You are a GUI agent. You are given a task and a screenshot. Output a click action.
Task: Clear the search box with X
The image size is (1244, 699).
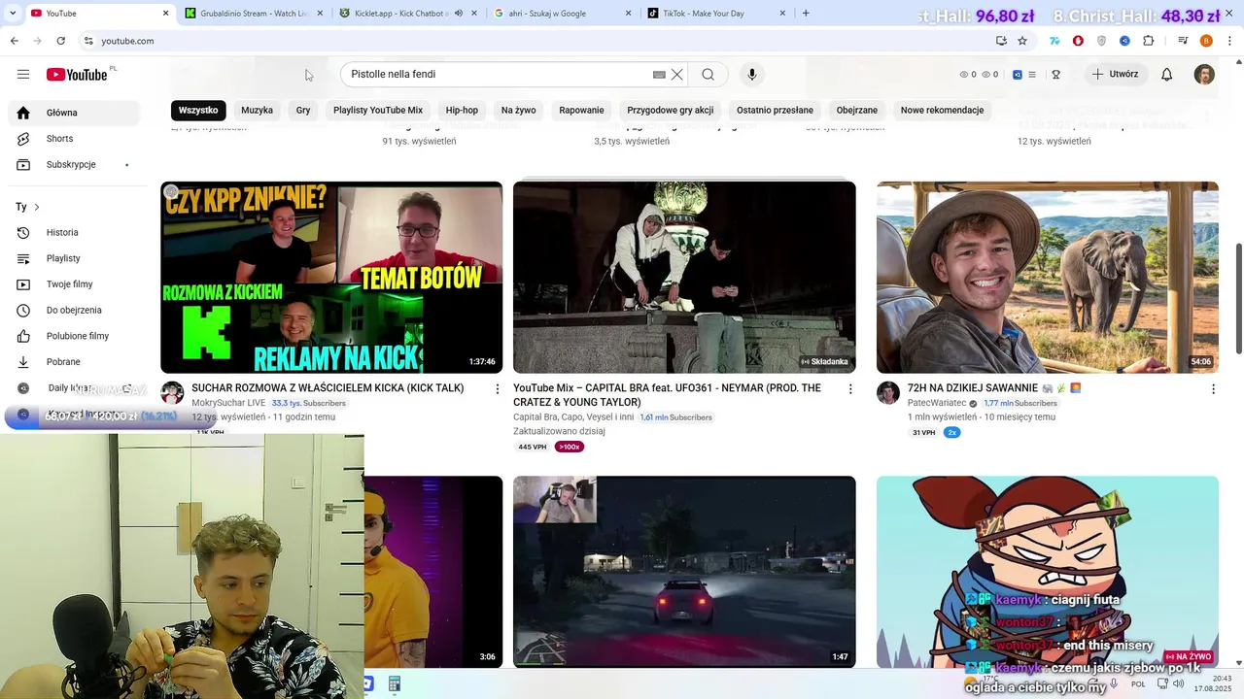677,75
